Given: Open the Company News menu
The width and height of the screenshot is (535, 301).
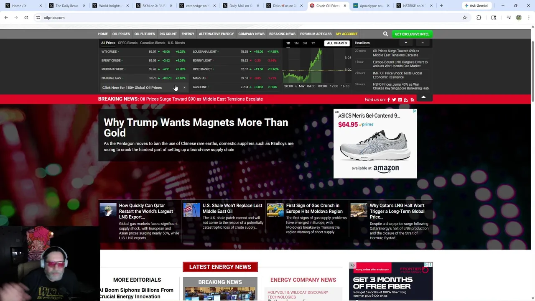Looking at the screenshot, I should [x=251, y=34].
